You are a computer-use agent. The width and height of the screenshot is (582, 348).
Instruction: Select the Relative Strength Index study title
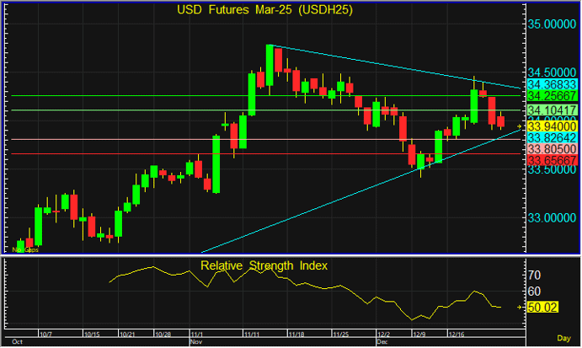pyautogui.click(x=264, y=265)
